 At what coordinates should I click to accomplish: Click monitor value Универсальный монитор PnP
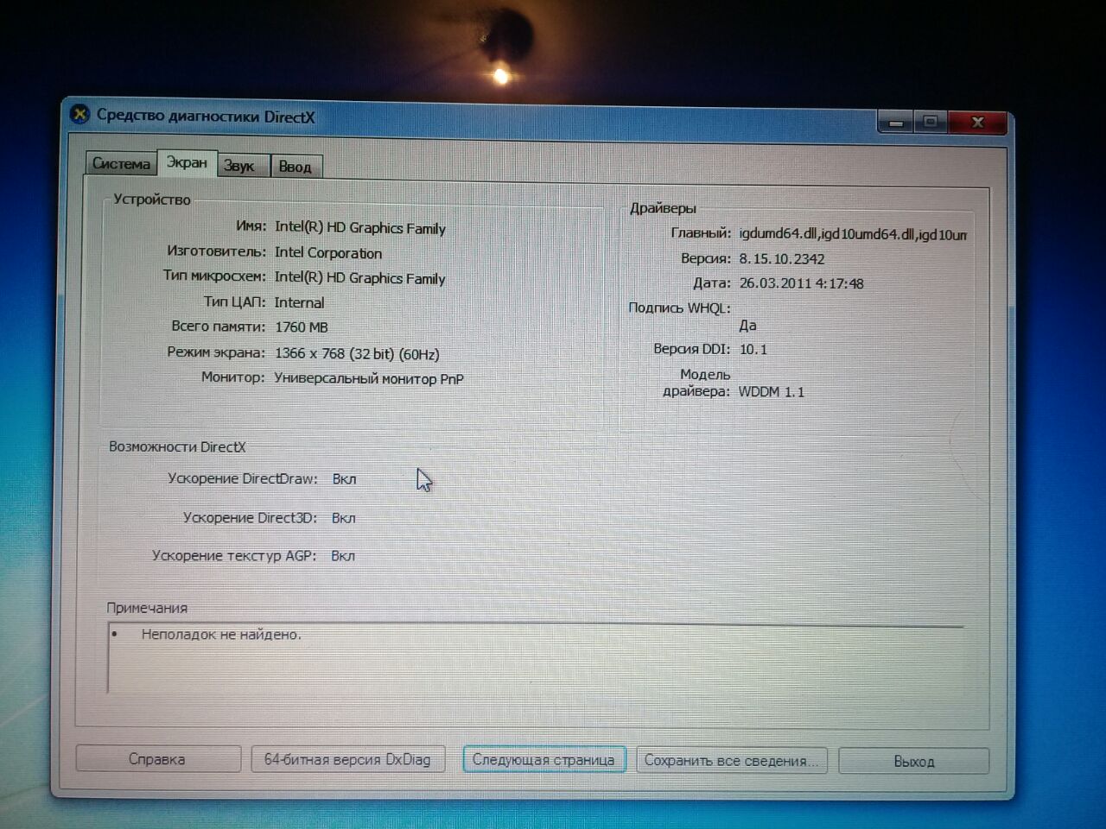369,378
